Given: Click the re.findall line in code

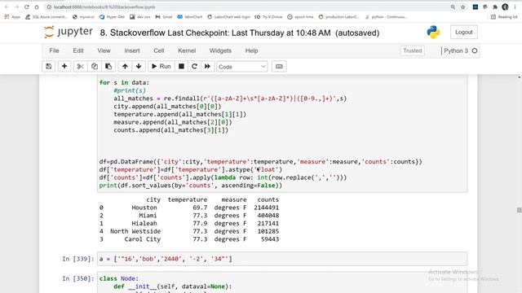Looking at the screenshot, I should tap(230, 98).
